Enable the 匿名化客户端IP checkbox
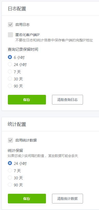 coord(10,35)
